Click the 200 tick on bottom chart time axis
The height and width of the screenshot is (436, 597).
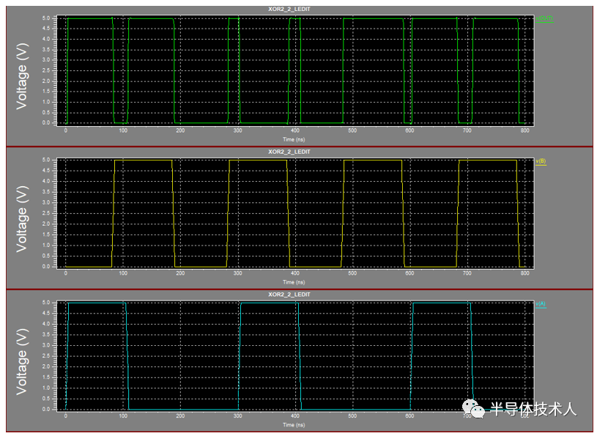[x=180, y=415]
